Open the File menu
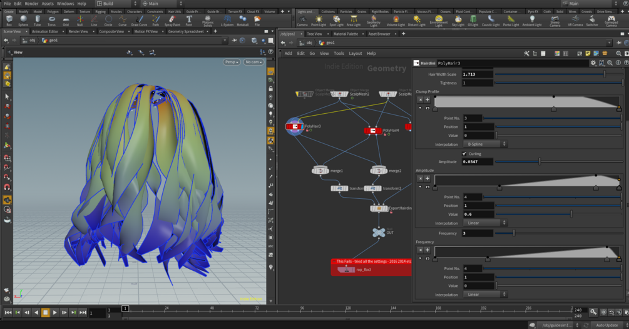The image size is (629, 329). 8,4
